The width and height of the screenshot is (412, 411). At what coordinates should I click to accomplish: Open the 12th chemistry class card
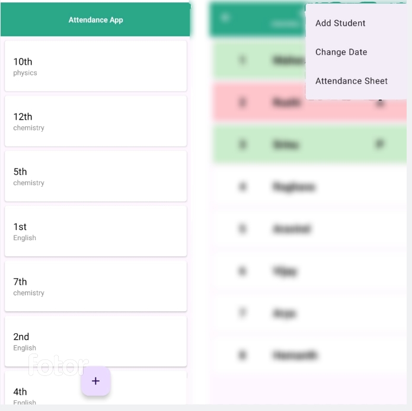click(95, 121)
